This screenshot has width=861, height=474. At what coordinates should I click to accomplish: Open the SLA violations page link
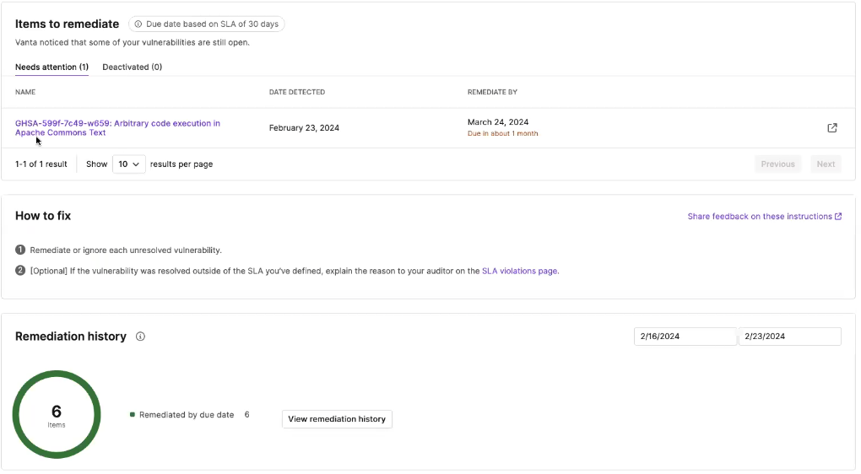pos(519,271)
